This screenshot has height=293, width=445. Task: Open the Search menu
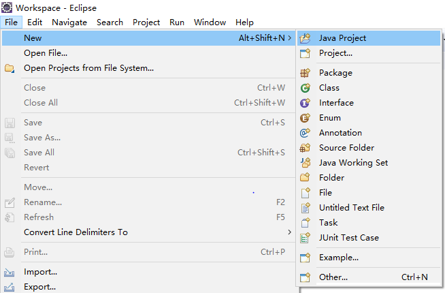(110, 22)
